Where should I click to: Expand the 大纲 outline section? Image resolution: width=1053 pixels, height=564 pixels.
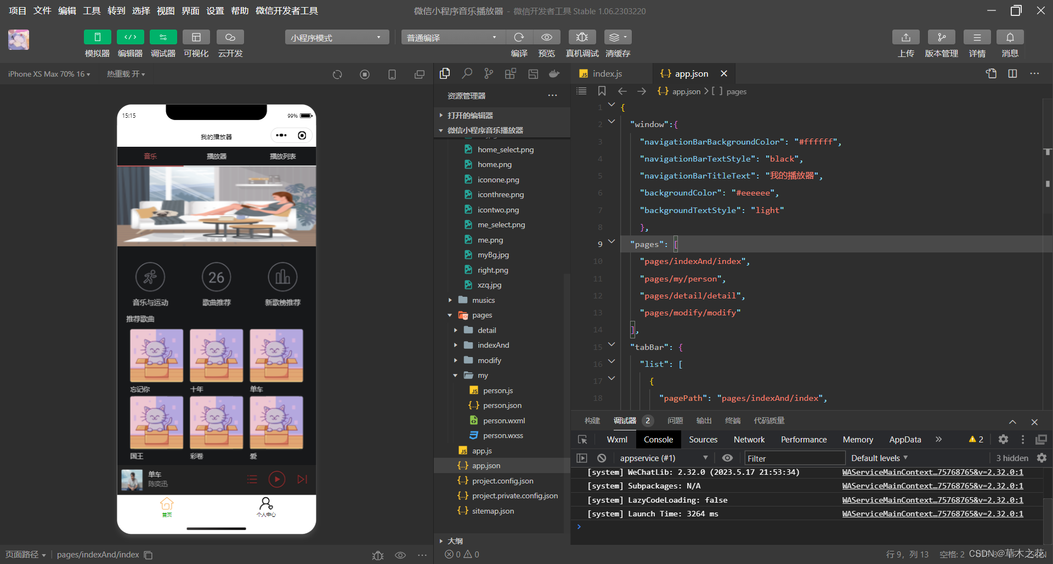pyautogui.click(x=455, y=541)
